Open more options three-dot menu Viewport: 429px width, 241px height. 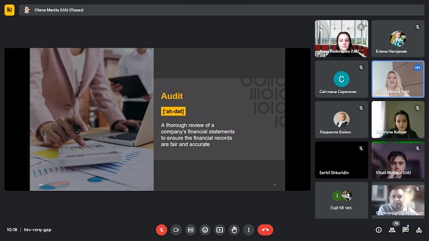[248, 230]
